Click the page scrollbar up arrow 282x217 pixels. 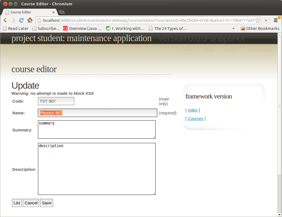tap(279, 35)
